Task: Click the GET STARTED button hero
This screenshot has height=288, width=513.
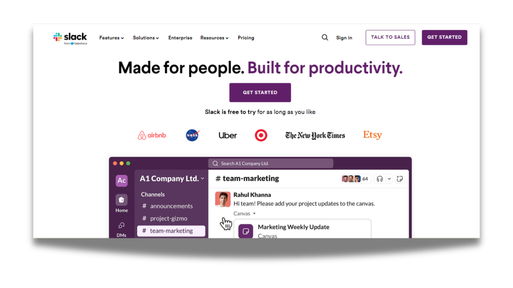Action: pyautogui.click(x=260, y=93)
